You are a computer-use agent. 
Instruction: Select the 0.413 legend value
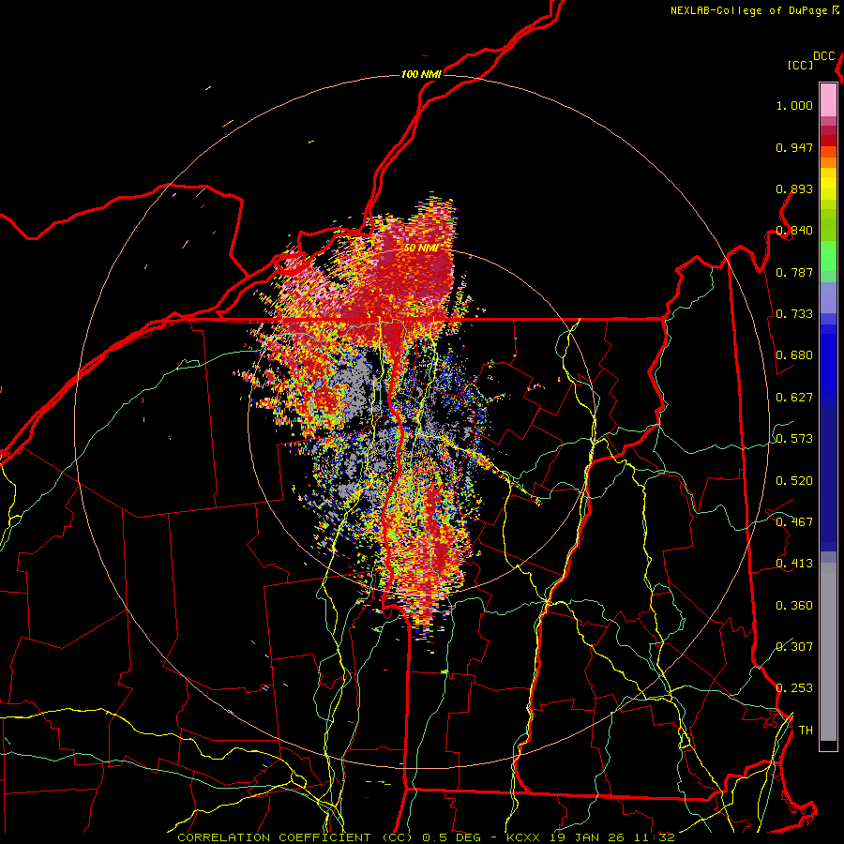794,564
